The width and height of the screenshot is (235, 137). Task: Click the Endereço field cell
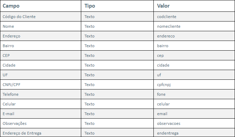[41, 36]
